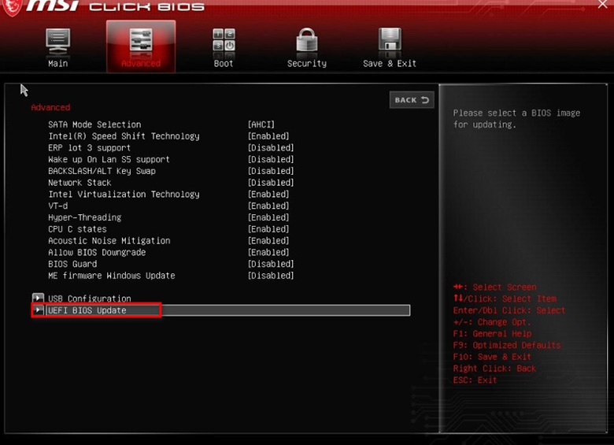Expand the USB Configuration arrow

pos(38,298)
